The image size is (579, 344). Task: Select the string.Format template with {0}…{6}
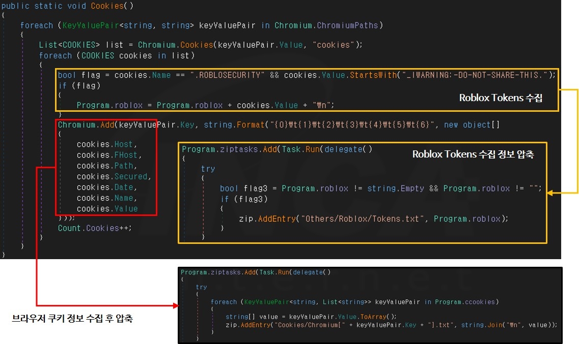[x=351, y=125]
